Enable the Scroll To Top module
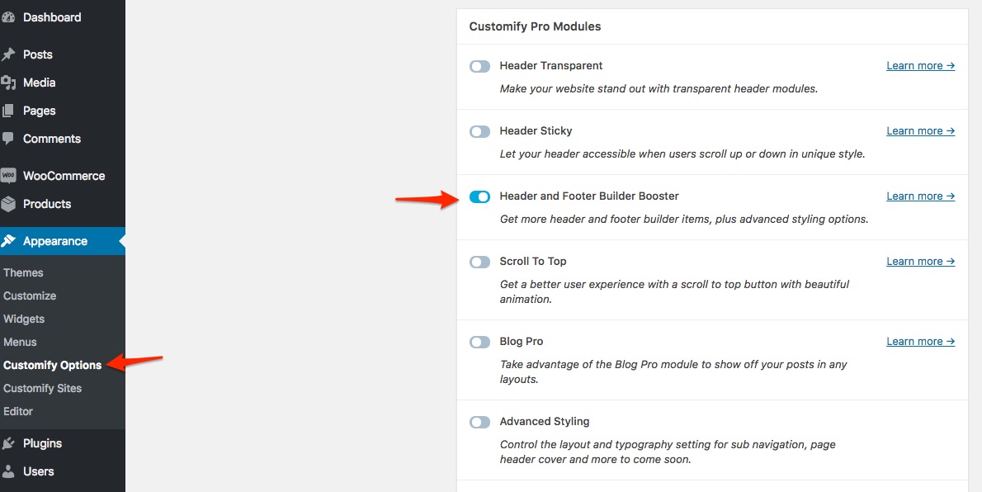This screenshot has width=982, height=492. tap(479, 262)
